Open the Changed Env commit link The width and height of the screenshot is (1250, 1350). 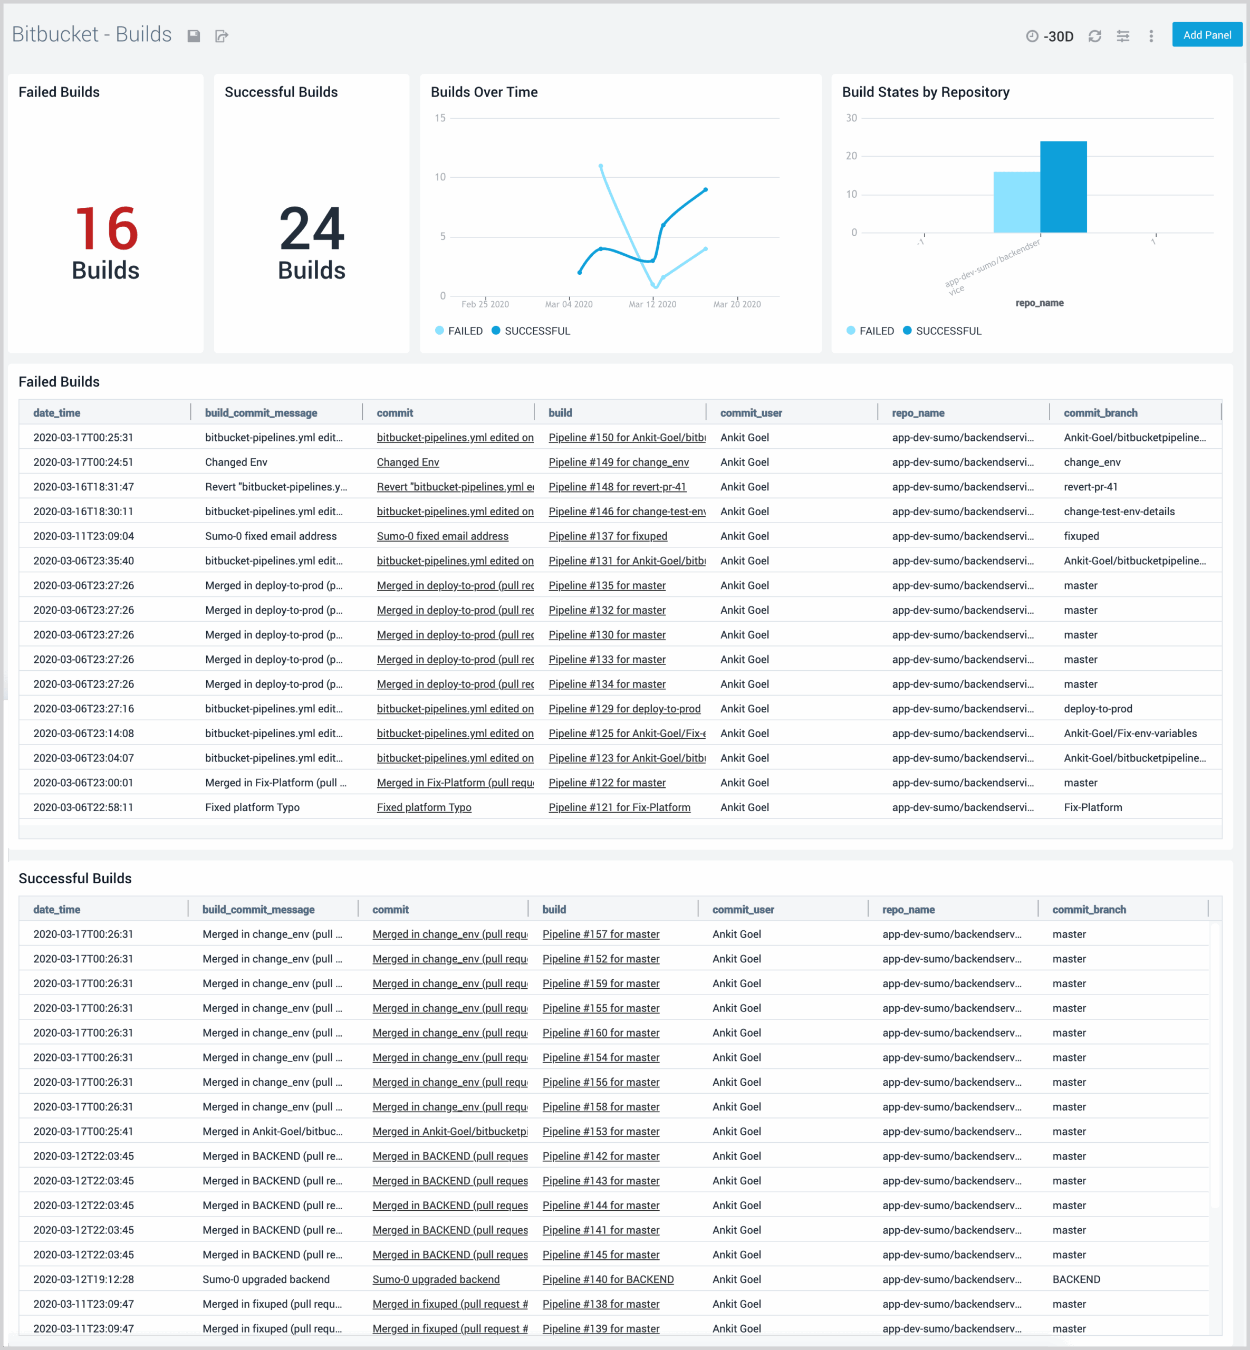tap(407, 462)
